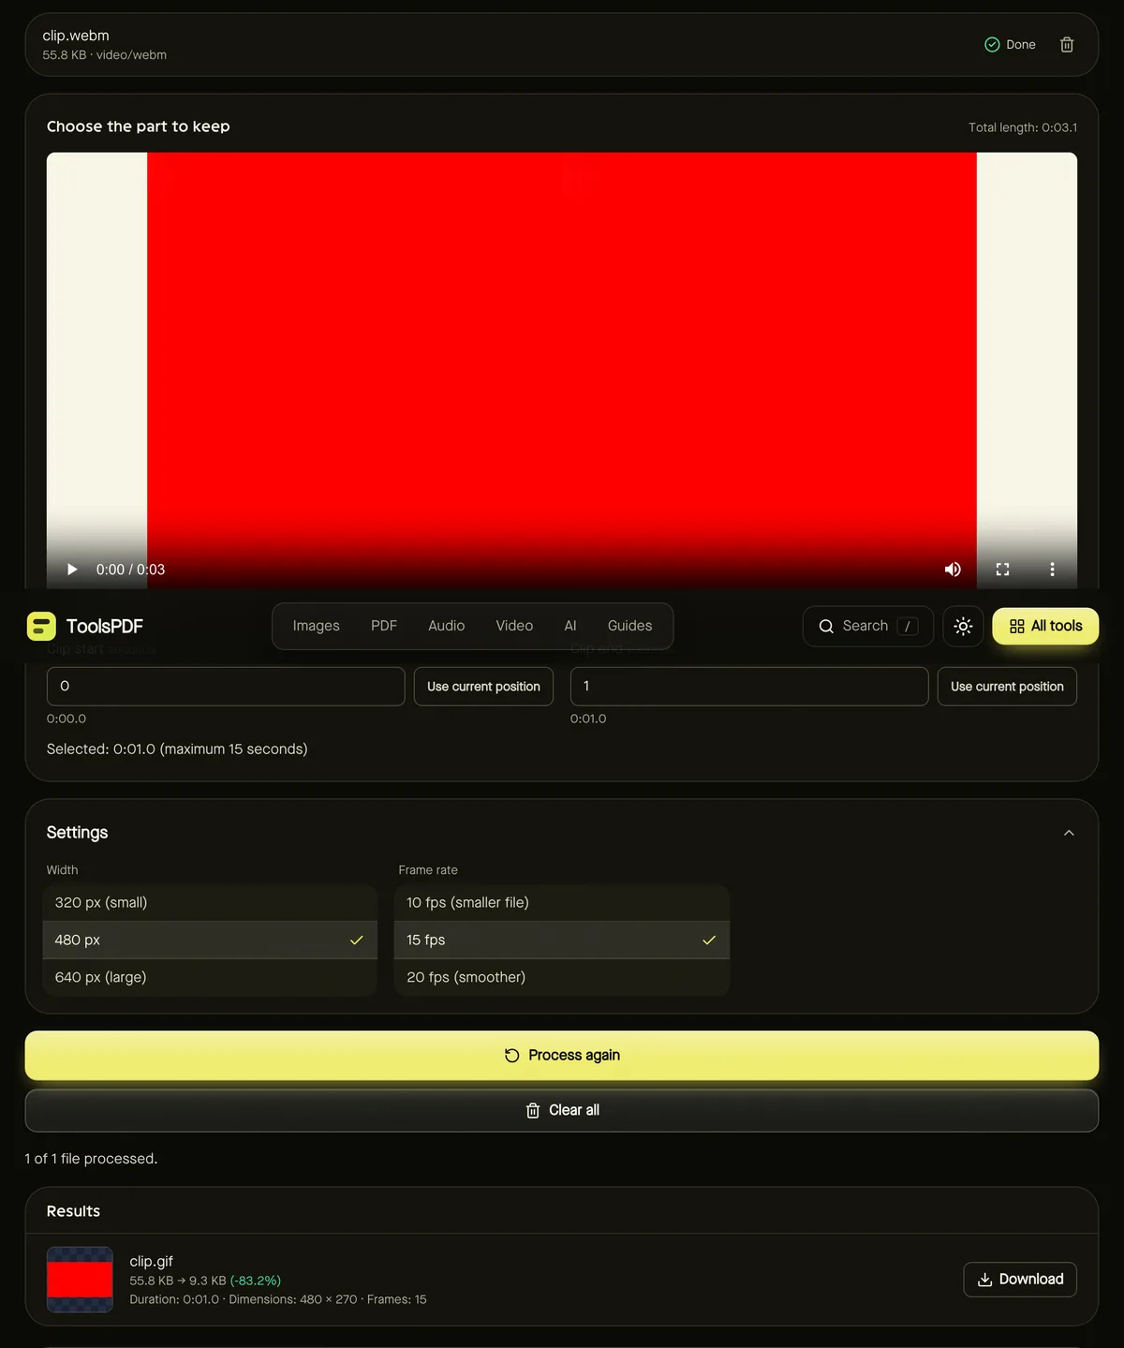The height and width of the screenshot is (1348, 1124).
Task: Toggle the light/dark theme sun icon
Action: click(x=963, y=626)
